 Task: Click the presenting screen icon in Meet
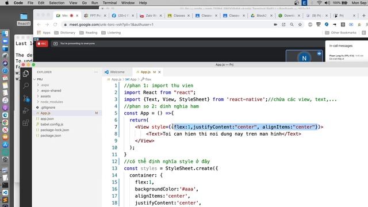coord(55,44)
